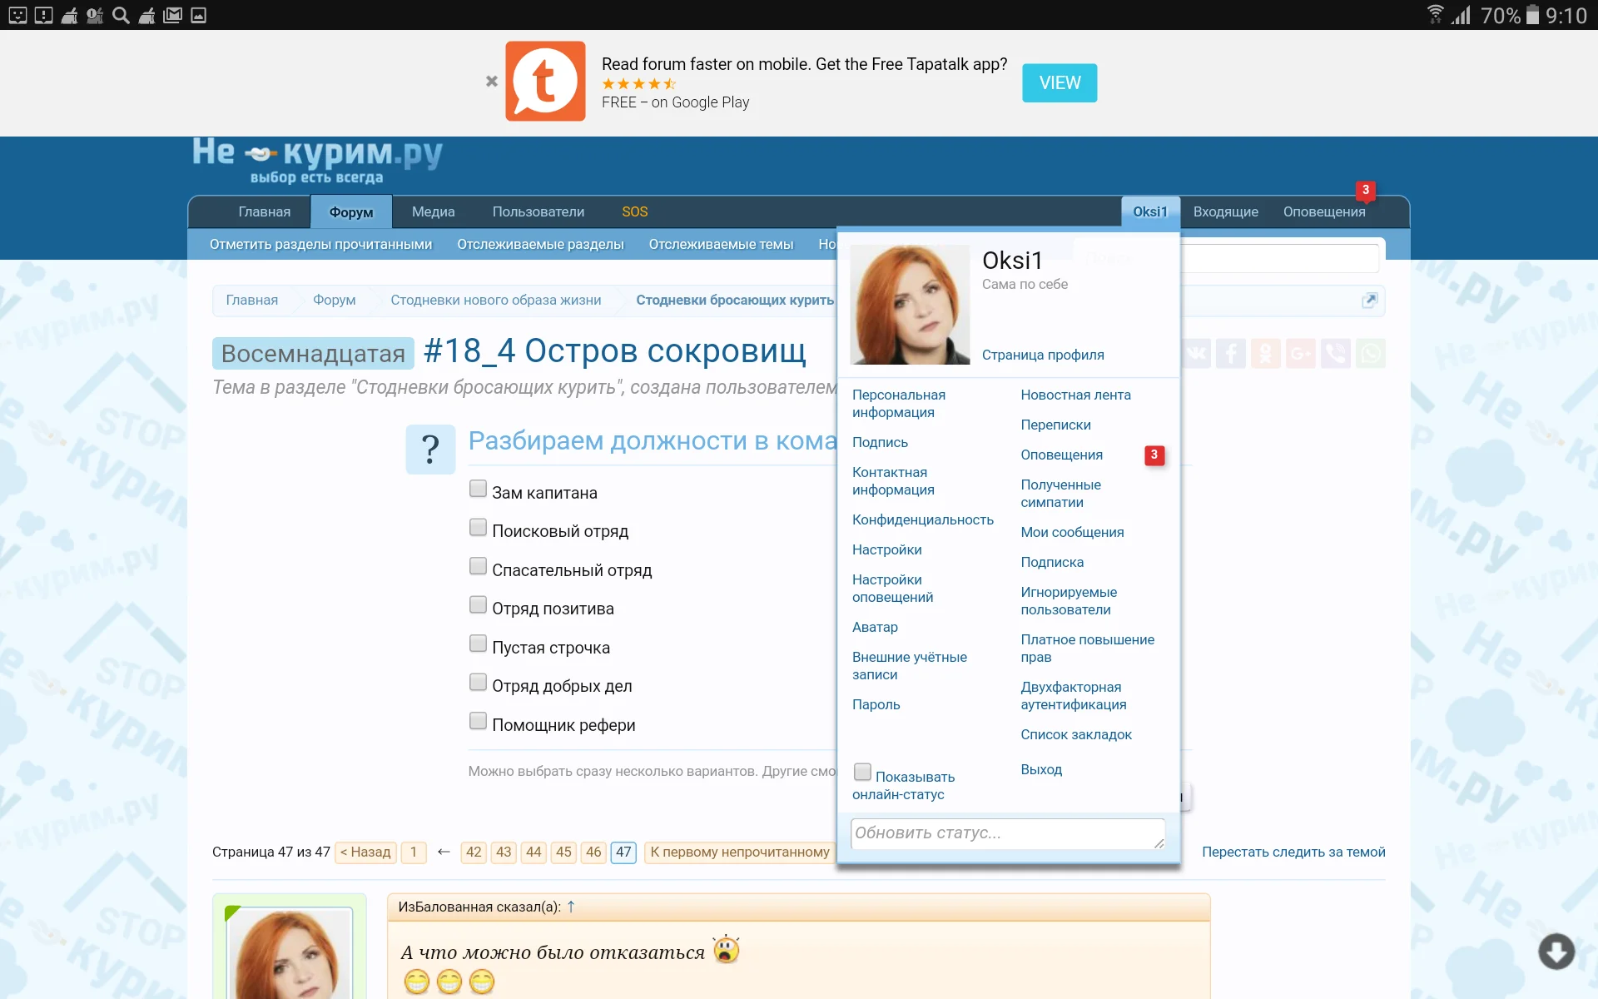Share via the Odnoklassniki icon
Screen dimensions: 1598x999
[x=1265, y=353]
